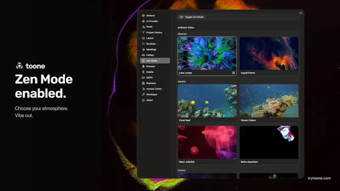Click the toone logo icon

[x=19, y=66]
